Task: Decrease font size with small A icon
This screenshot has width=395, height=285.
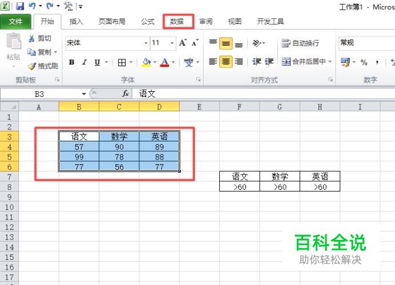Action: pyautogui.click(x=195, y=43)
